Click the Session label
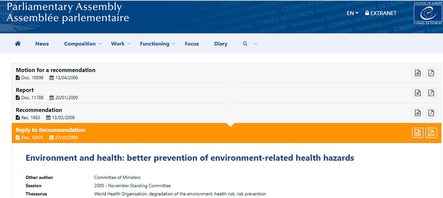Viewport: 443px width, 198px height. (34, 186)
